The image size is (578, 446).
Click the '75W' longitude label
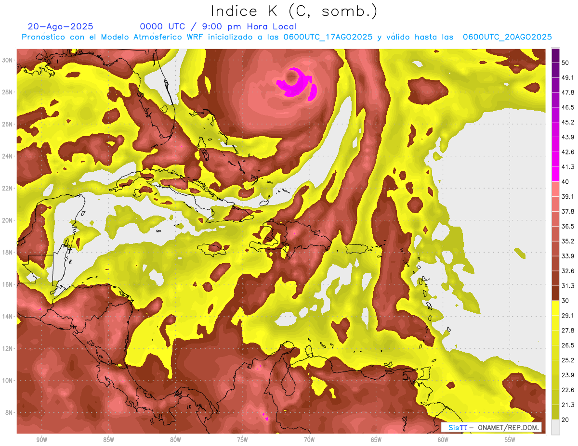point(242,440)
